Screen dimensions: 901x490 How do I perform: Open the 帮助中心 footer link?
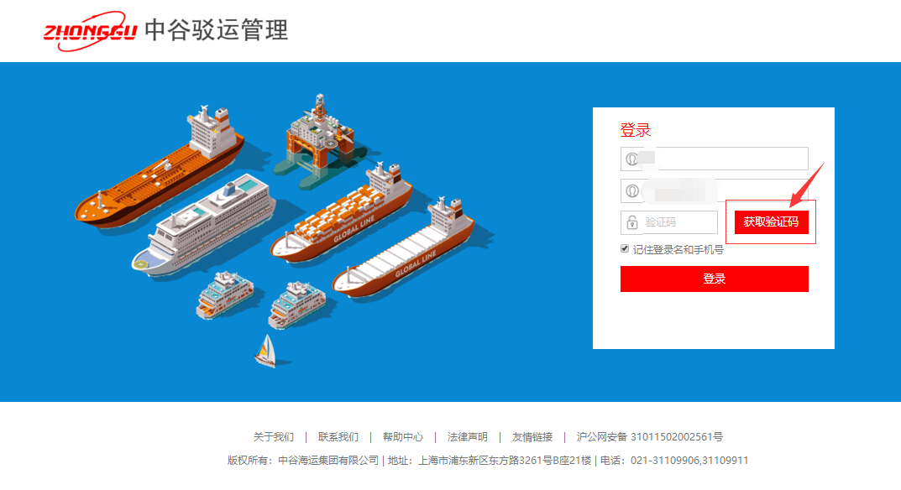pos(403,437)
